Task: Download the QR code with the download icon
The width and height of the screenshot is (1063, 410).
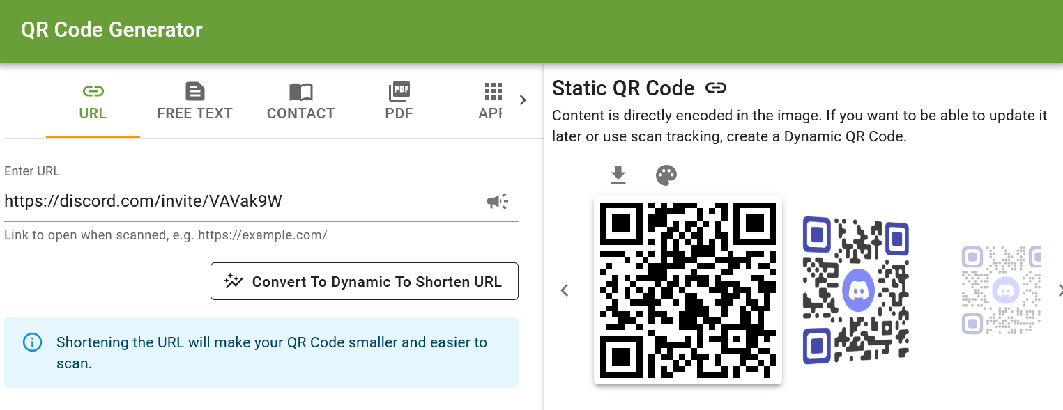Action: [618, 175]
